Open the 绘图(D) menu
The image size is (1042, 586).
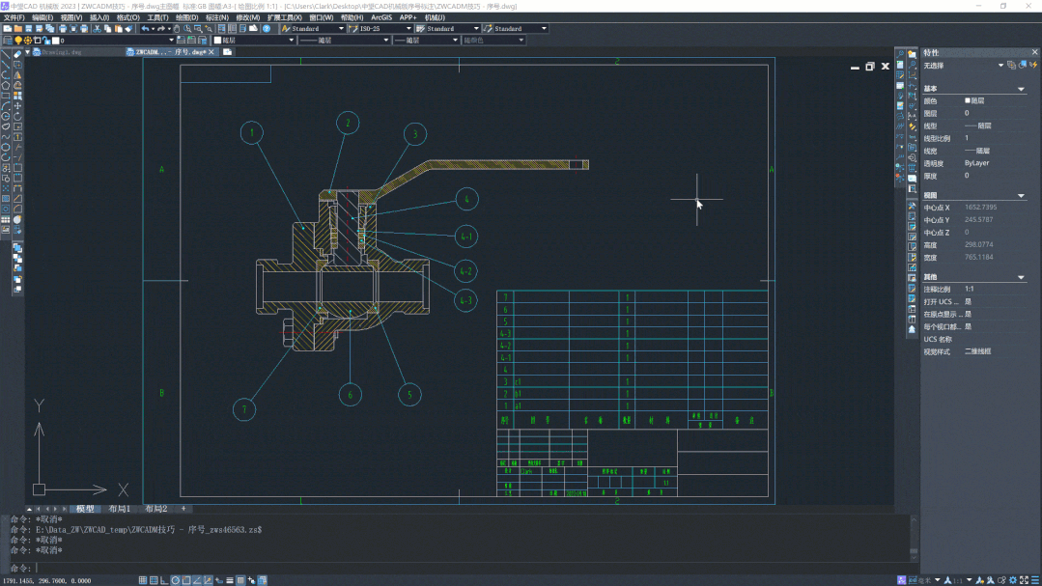click(186, 17)
